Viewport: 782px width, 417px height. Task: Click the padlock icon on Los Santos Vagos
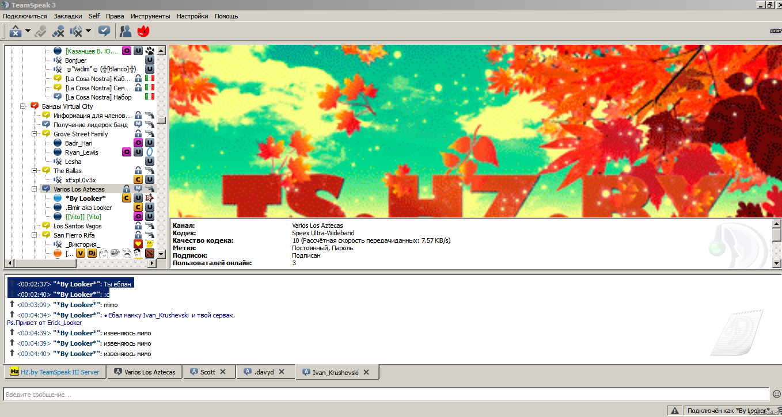click(138, 226)
